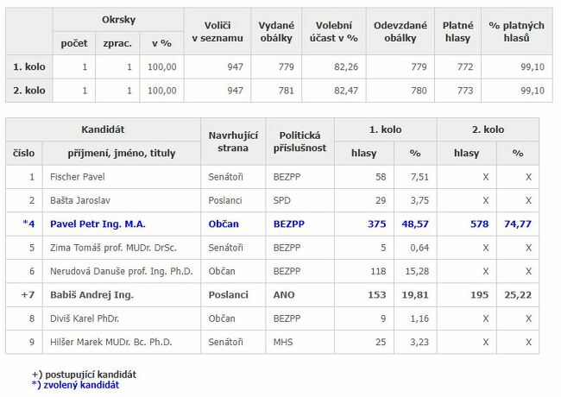Click Babiš's second-round percentage 25,22
This screenshot has height=397, width=561.
coord(518,294)
